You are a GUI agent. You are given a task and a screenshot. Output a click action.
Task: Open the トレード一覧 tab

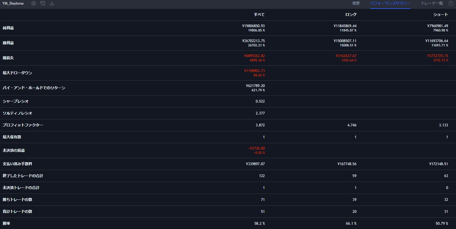[432, 3]
